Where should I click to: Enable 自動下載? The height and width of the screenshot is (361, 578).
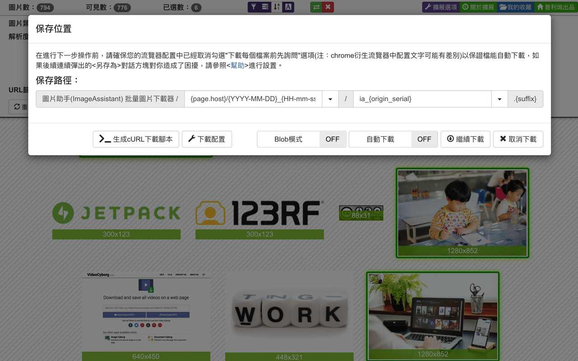click(x=424, y=139)
